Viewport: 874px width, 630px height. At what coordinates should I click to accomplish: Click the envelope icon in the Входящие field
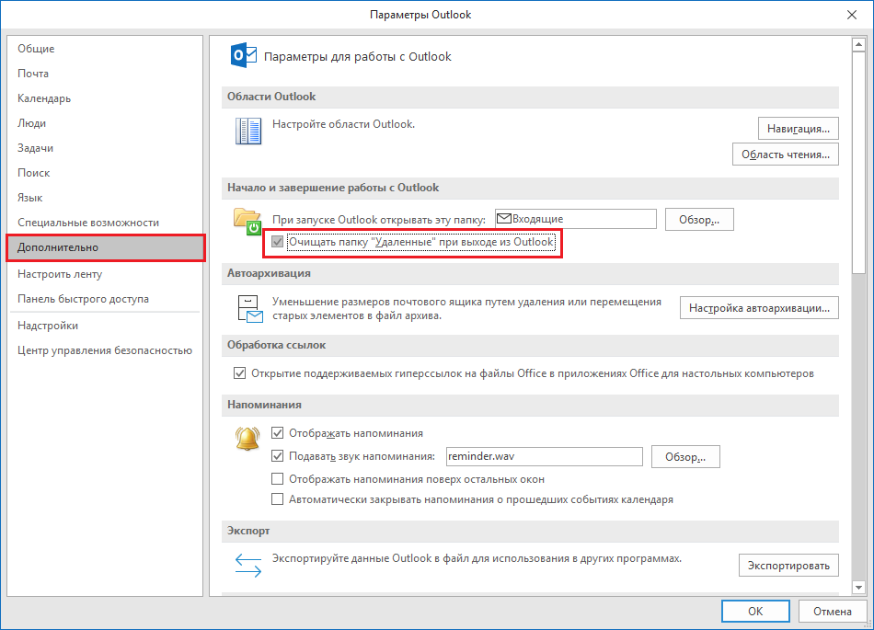point(504,218)
